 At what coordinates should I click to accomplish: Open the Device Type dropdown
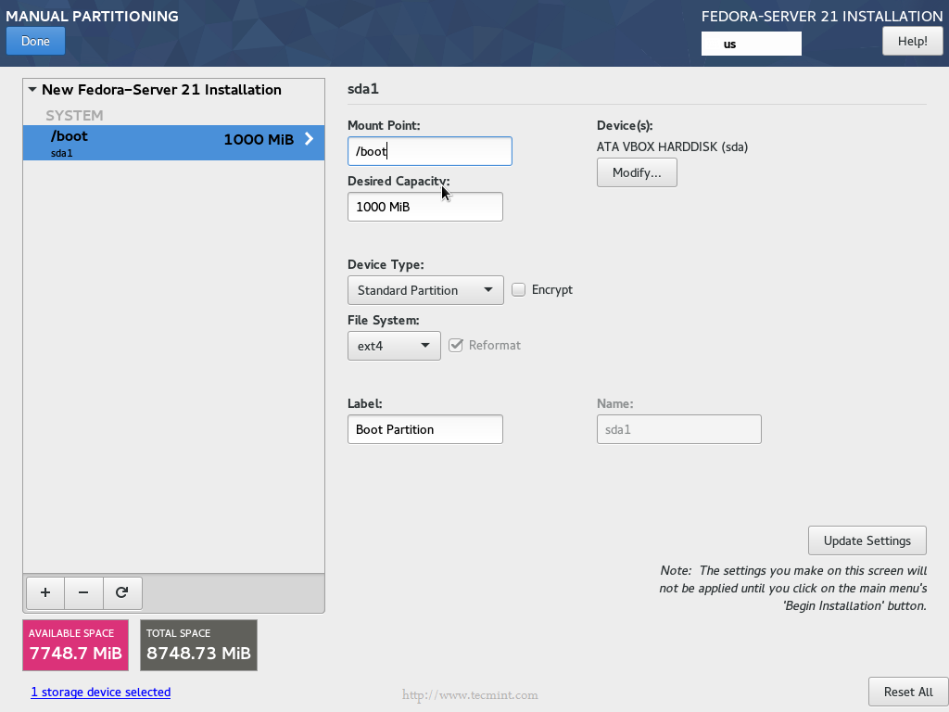tap(425, 290)
